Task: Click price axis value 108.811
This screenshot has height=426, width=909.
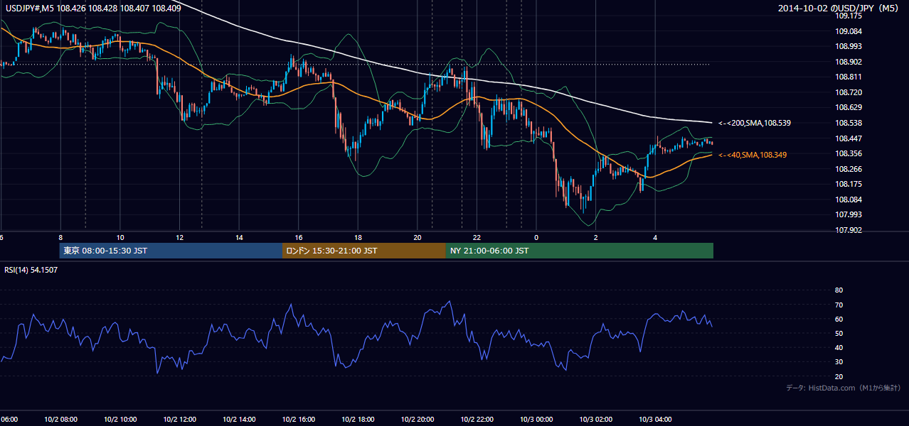Action: (x=849, y=77)
